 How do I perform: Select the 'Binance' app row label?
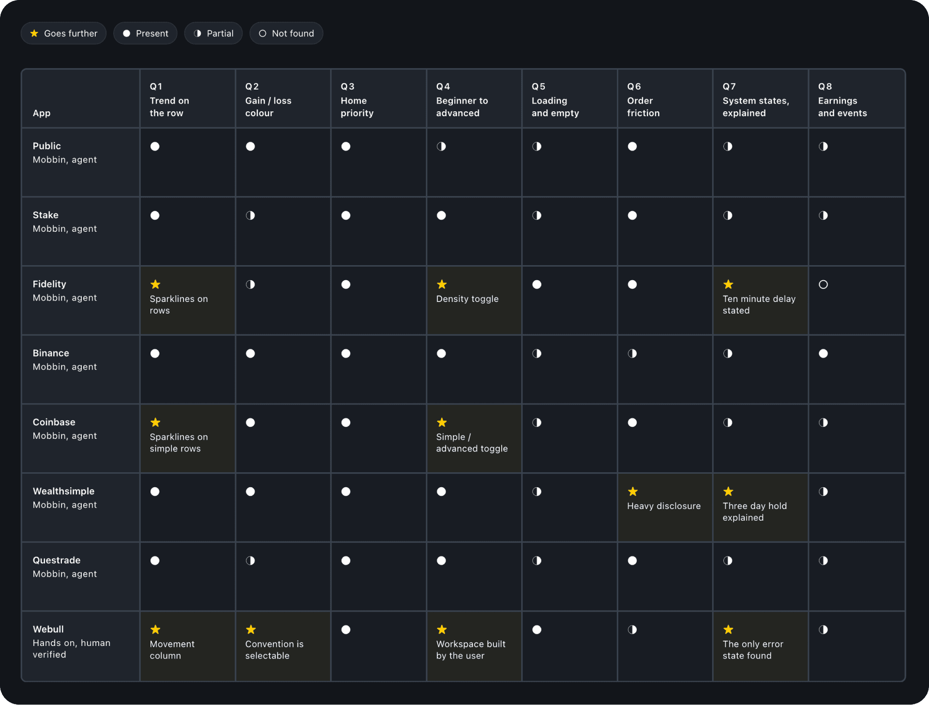[51, 353]
